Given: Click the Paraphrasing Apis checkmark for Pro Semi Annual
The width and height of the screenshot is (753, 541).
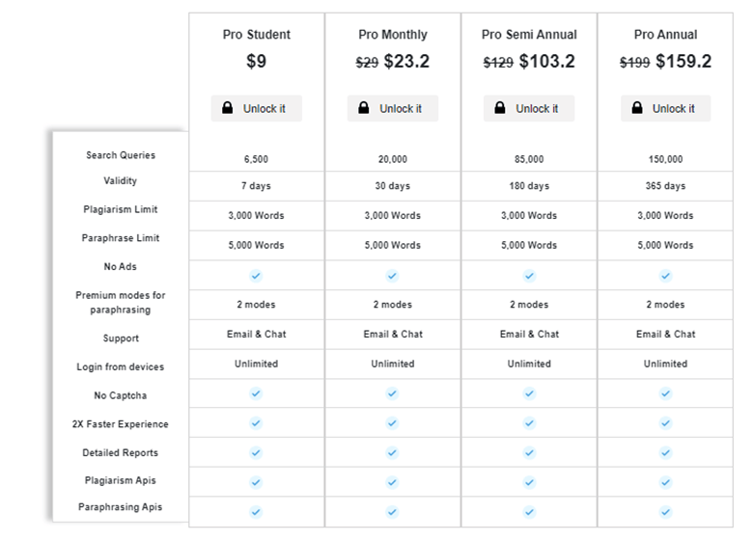Looking at the screenshot, I should pos(529,512).
